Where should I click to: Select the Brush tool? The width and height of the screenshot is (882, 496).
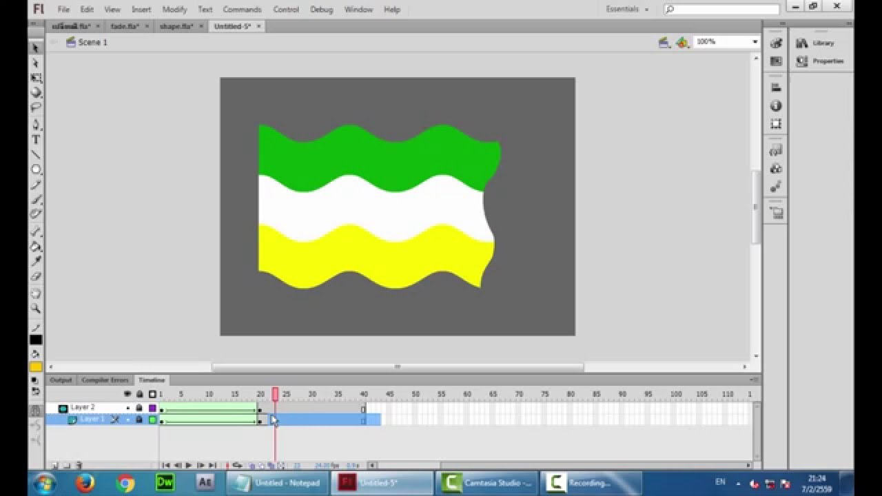[36, 200]
